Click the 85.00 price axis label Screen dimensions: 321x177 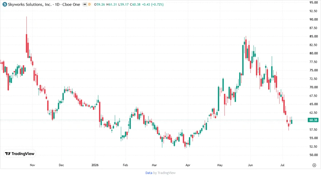point(314,36)
